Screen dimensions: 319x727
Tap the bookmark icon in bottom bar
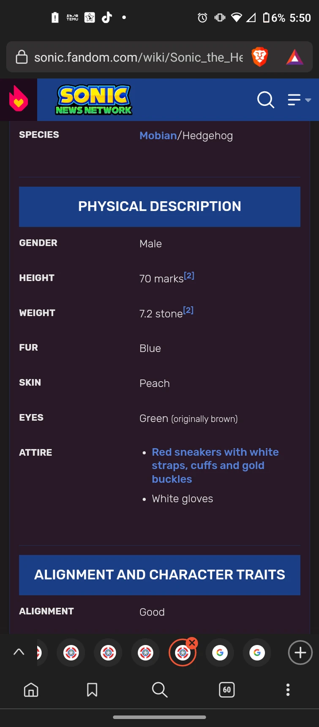(92, 690)
